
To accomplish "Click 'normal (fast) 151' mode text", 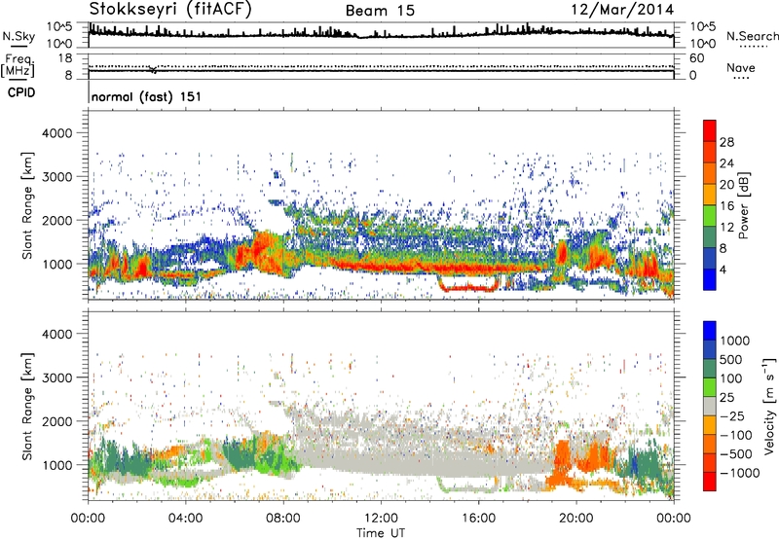I will pos(146,96).
